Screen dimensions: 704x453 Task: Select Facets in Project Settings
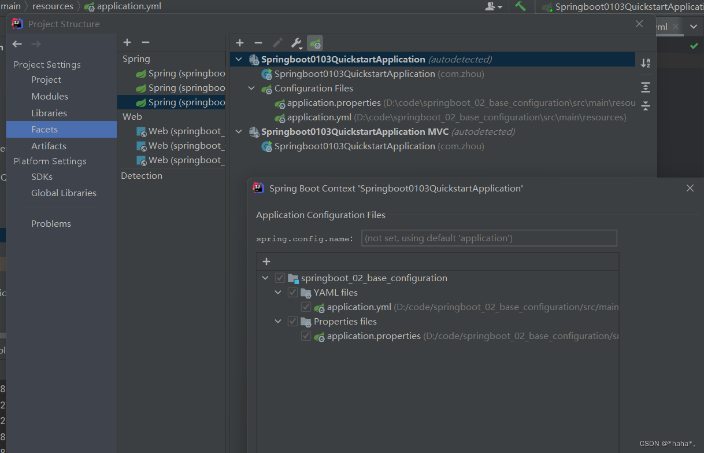click(61, 130)
